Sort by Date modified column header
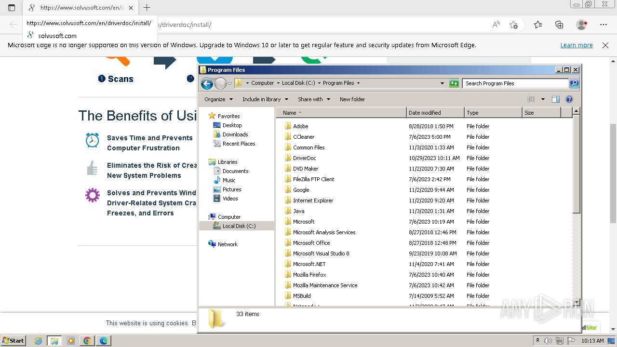Image resolution: width=617 pixels, height=347 pixels. click(x=435, y=113)
